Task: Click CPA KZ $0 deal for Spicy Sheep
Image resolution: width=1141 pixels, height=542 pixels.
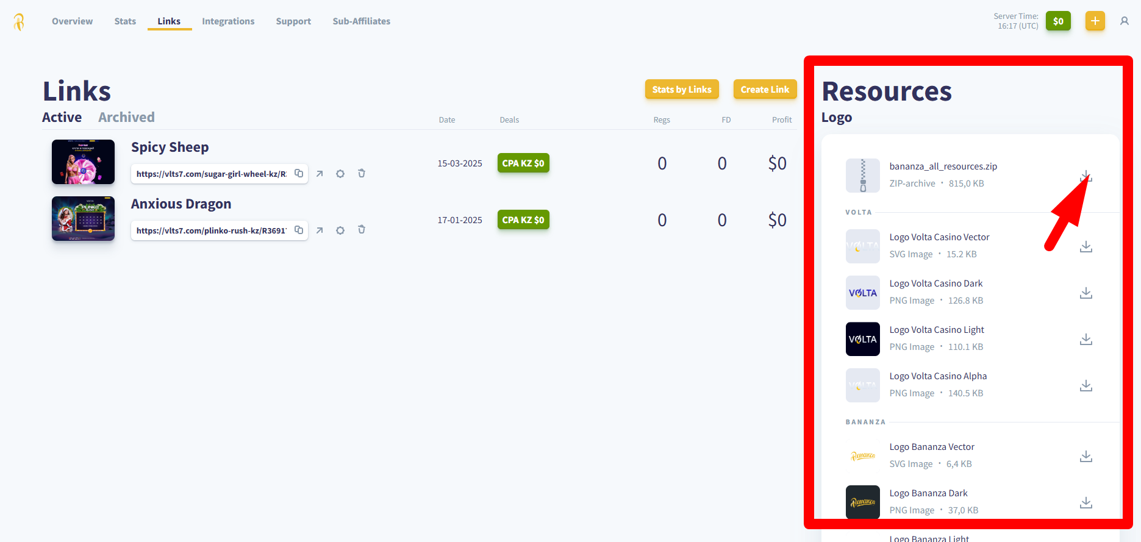Action: (x=523, y=163)
